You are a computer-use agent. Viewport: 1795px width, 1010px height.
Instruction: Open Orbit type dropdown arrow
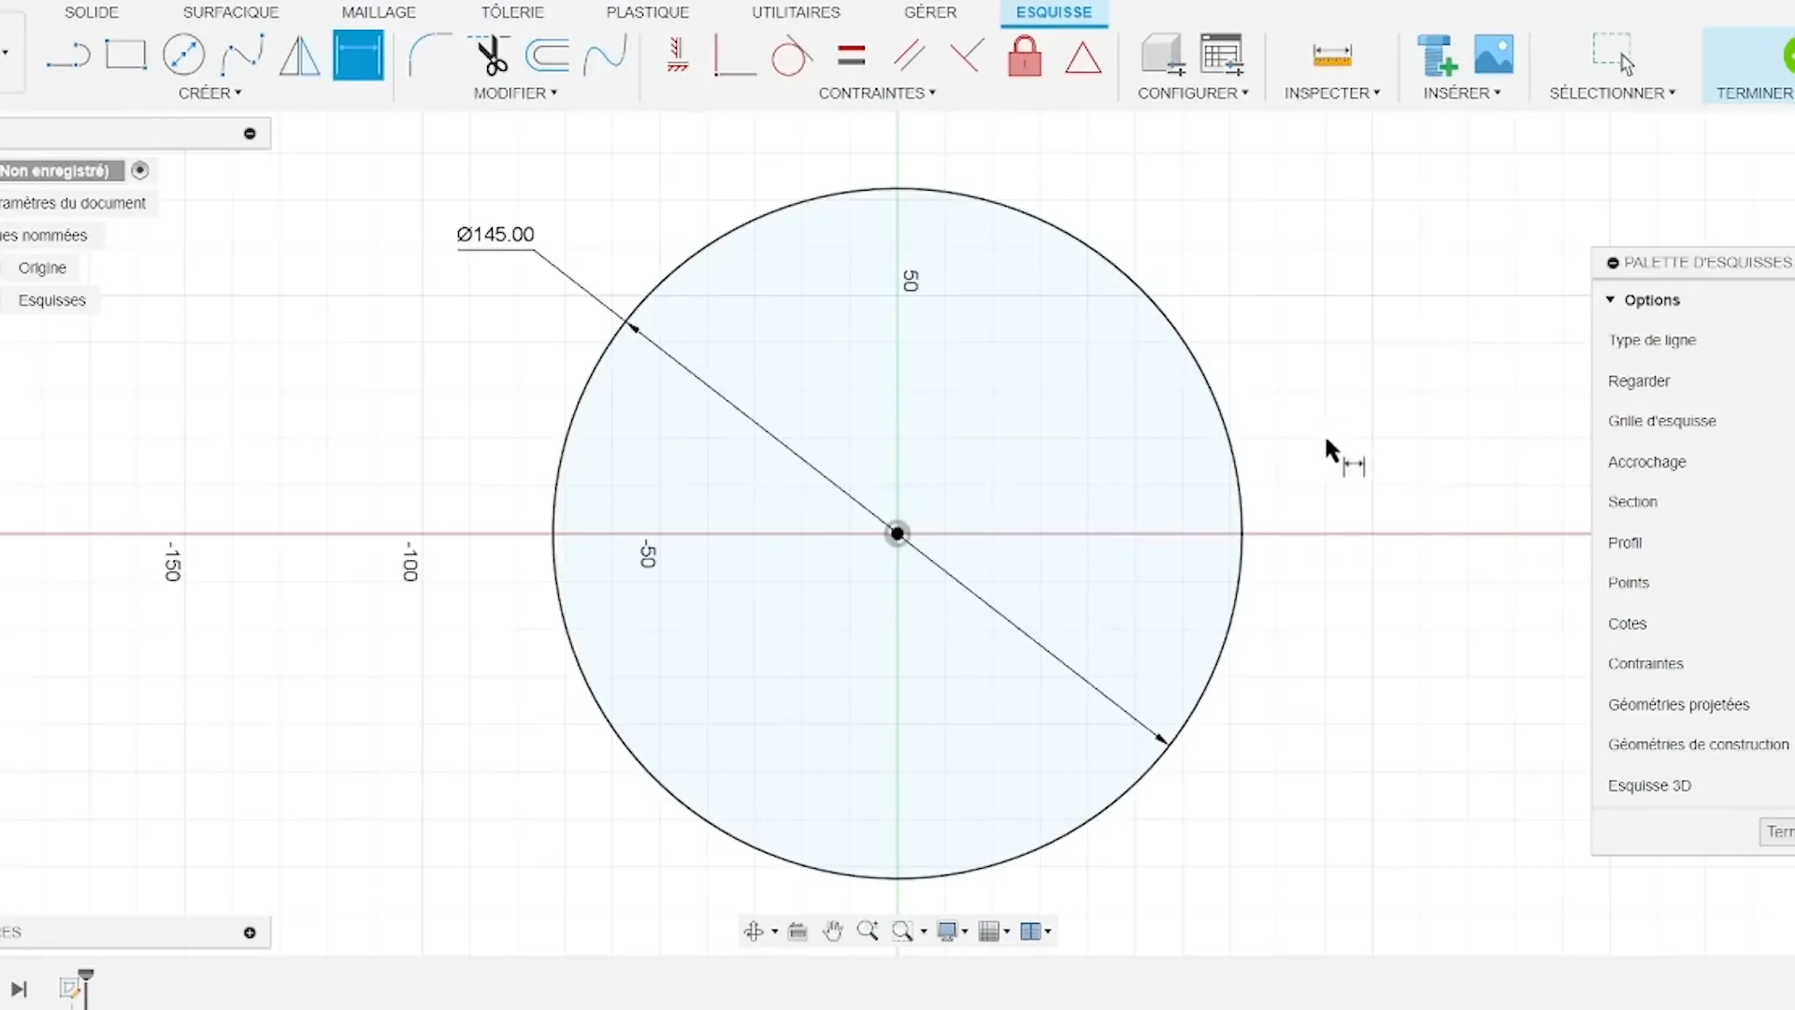click(774, 931)
